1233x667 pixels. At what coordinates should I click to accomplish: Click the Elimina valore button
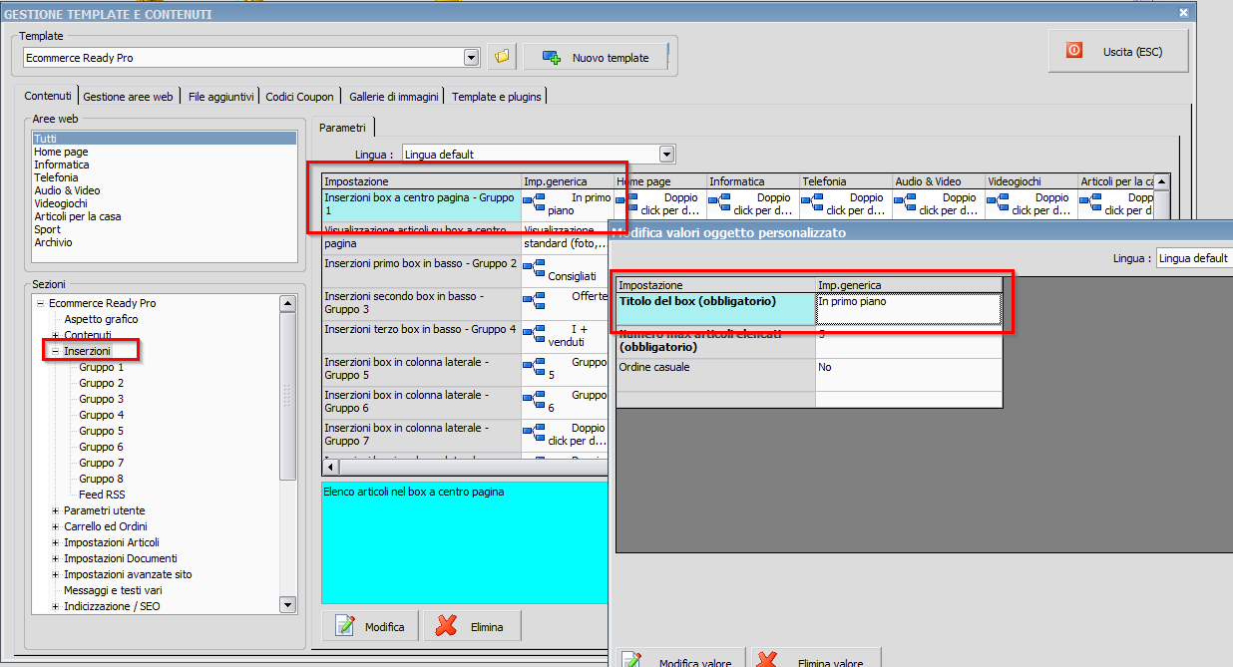point(816,658)
